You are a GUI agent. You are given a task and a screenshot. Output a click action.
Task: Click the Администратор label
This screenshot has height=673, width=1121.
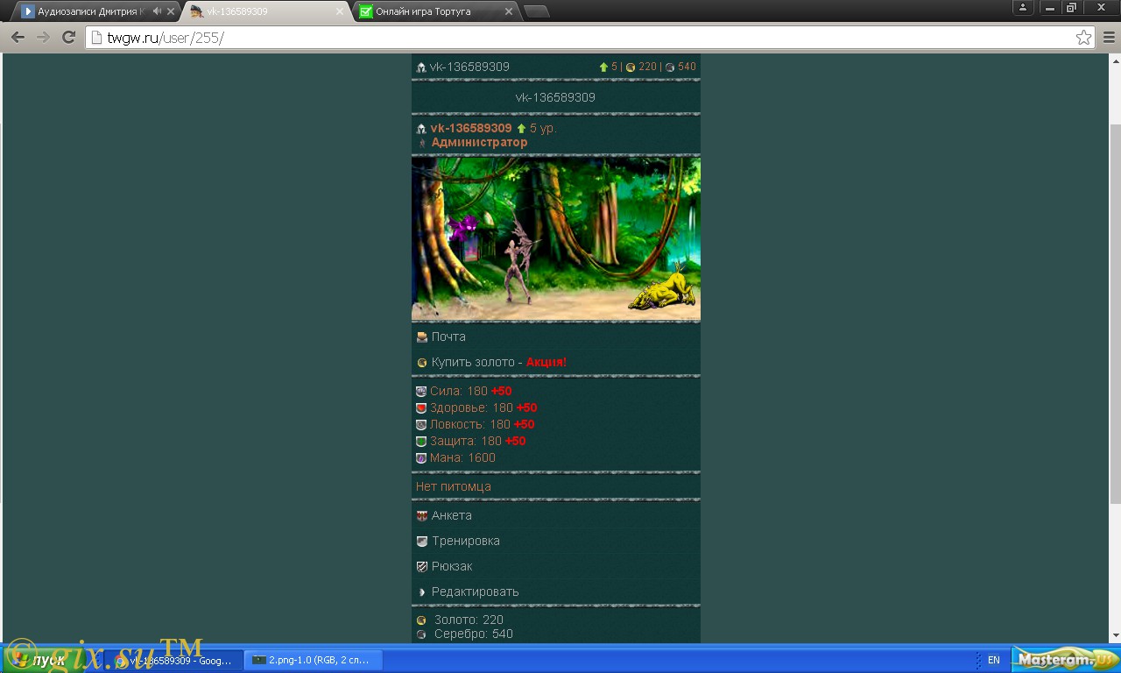coord(480,142)
